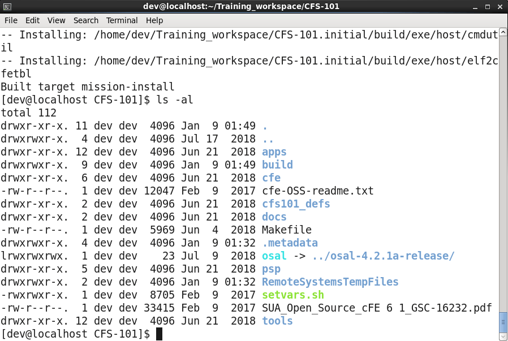Open the Search menu

[x=85, y=20]
